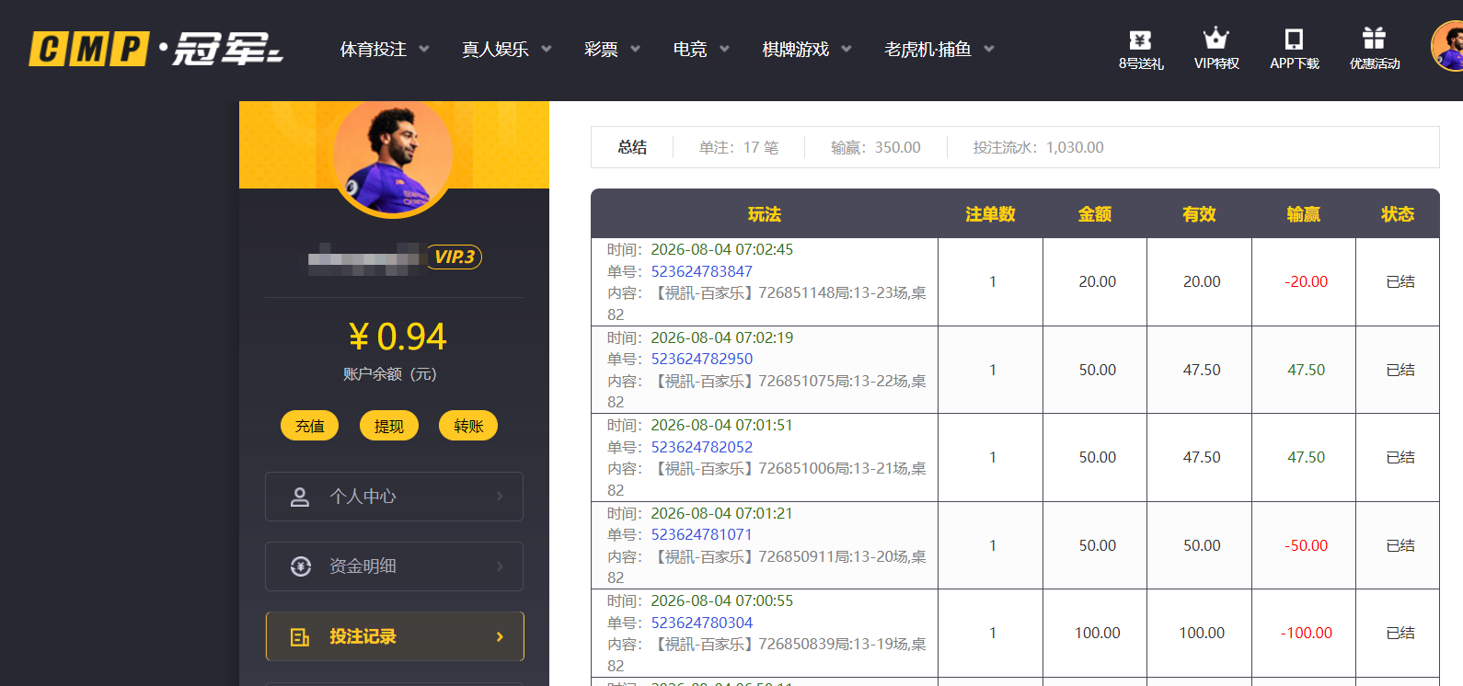Click the chevron on 个人中心 row
The width and height of the screenshot is (1463, 686).
(x=500, y=497)
